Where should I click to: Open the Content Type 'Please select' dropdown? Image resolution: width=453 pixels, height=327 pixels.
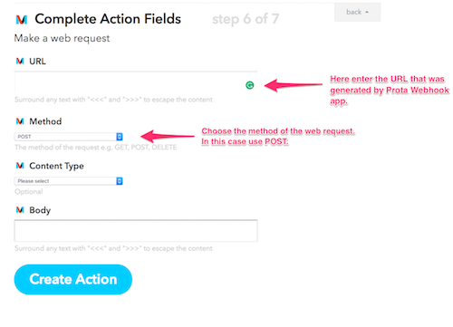(69, 181)
